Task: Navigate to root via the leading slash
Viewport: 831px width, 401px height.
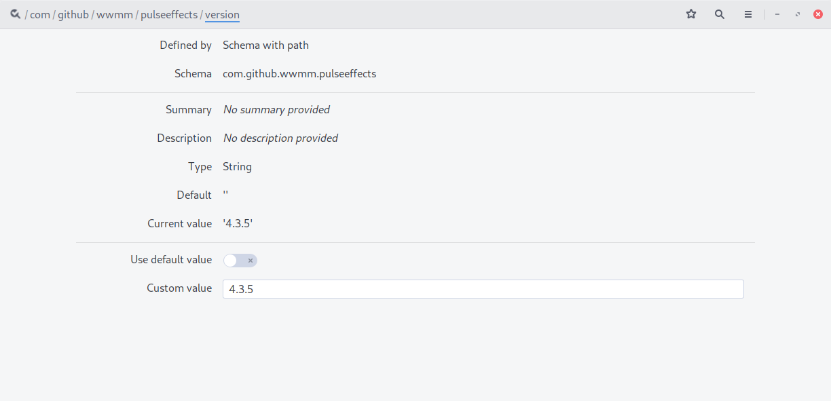Action: click(x=27, y=14)
